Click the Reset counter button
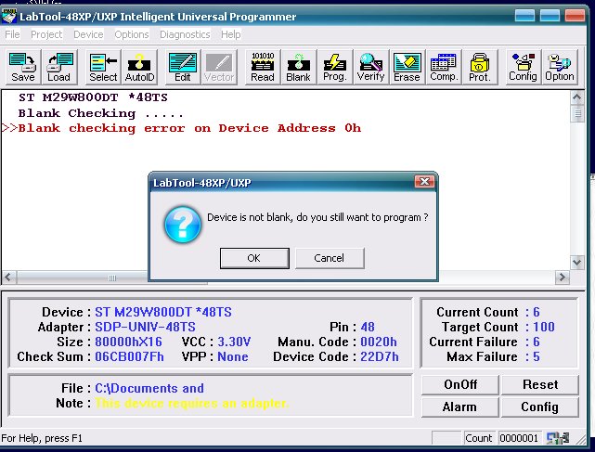 point(540,385)
